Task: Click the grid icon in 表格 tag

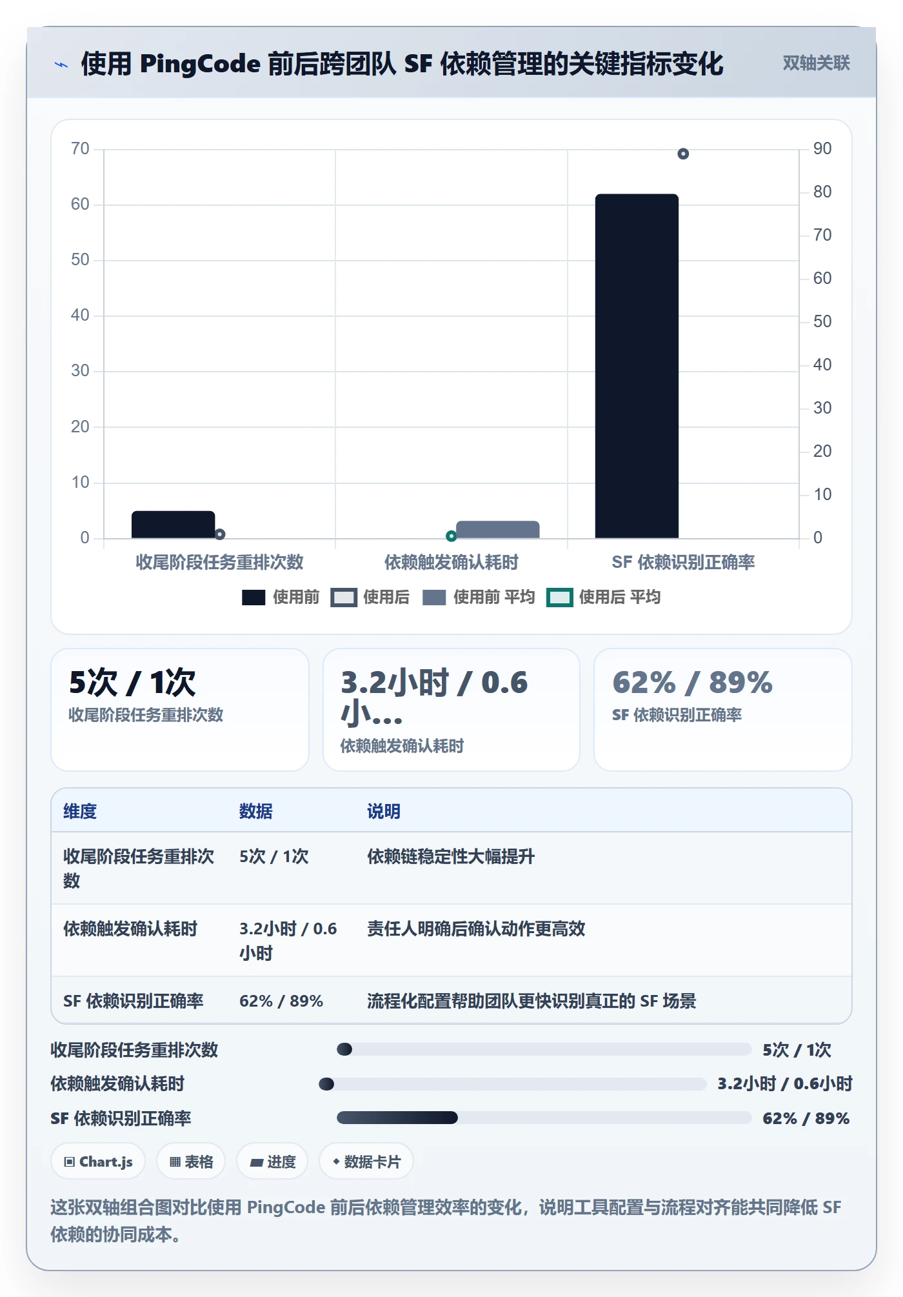Action: 175,1162
